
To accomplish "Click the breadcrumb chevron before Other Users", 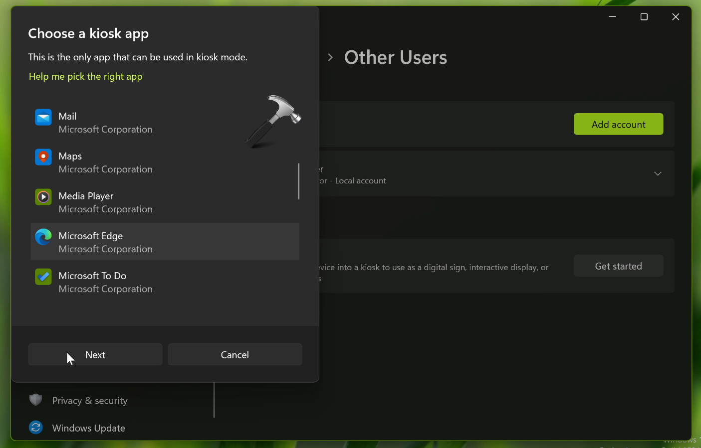I will pos(330,57).
